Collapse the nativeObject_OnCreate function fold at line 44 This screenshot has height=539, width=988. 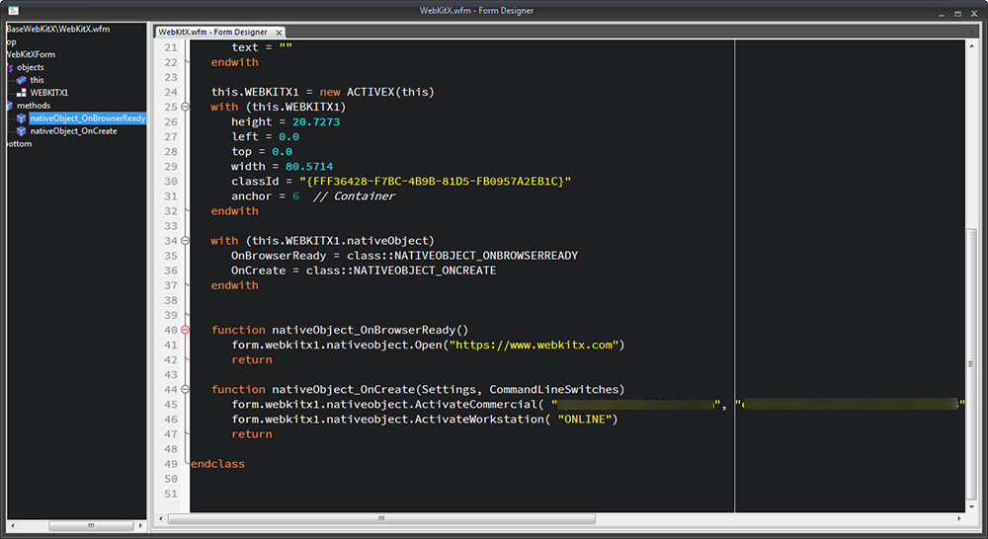186,389
